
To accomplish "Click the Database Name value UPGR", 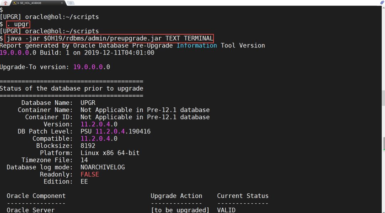I will point(88,103).
